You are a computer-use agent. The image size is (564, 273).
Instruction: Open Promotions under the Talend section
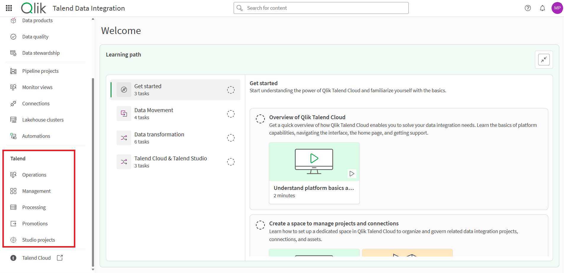pyautogui.click(x=35, y=223)
